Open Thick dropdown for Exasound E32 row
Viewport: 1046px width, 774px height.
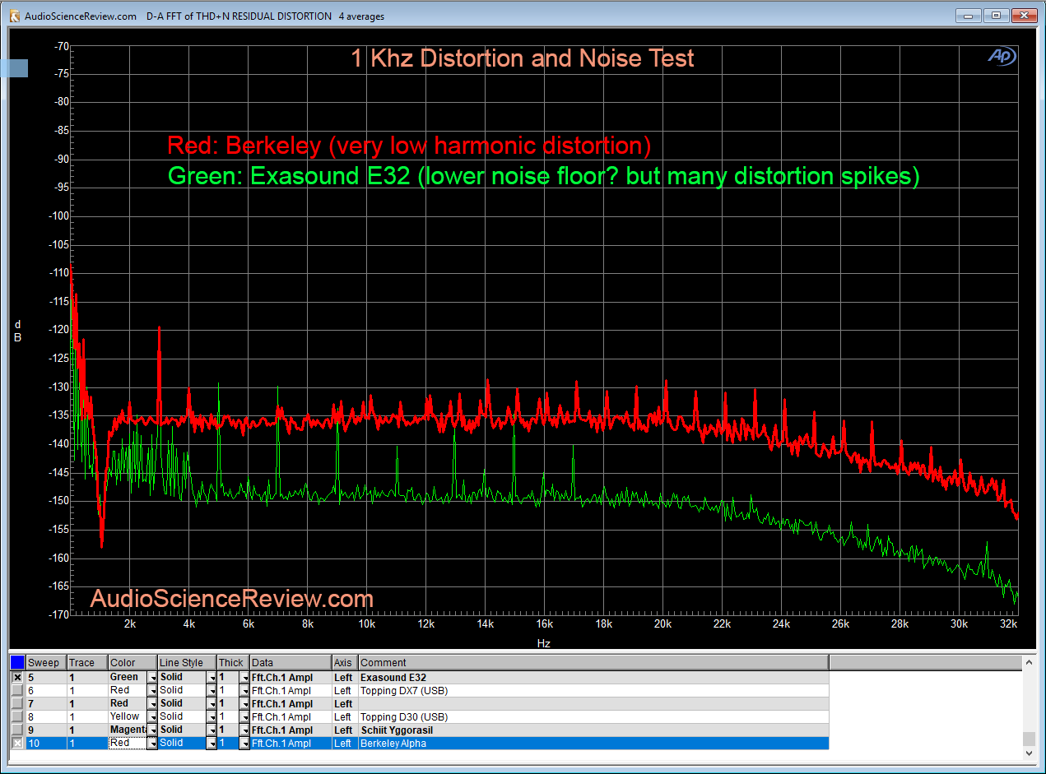point(244,677)
